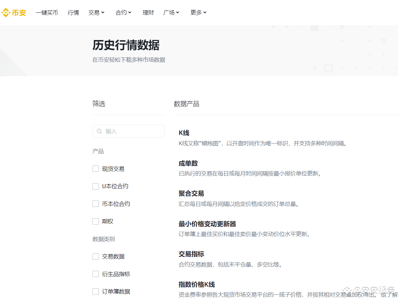This screenshot has width=398, height=298.
Task: Select 理财 in the top menu
Action: [148, 12]
